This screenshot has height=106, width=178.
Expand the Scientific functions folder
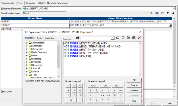pos(26,68)
